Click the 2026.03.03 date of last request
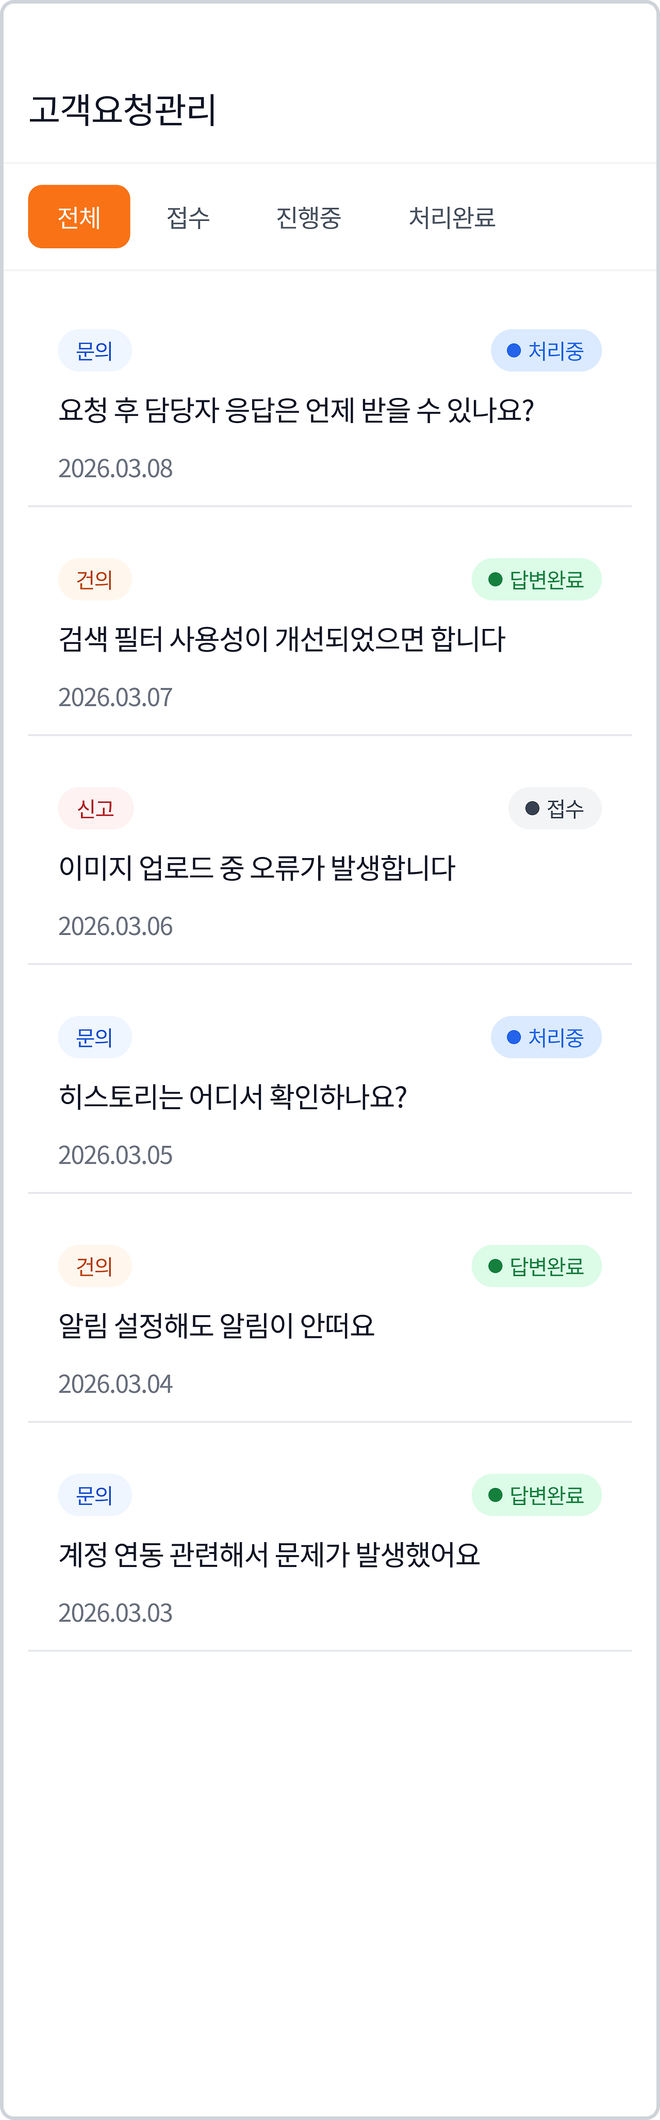Image resolution: width=660 pixels, height=2120 pixels. point(115,1612)
